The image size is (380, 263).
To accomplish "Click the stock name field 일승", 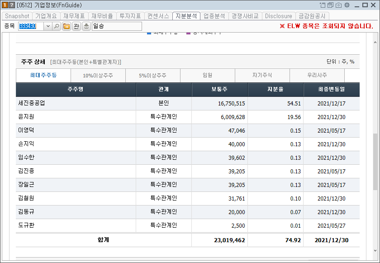I will [117, 26].
